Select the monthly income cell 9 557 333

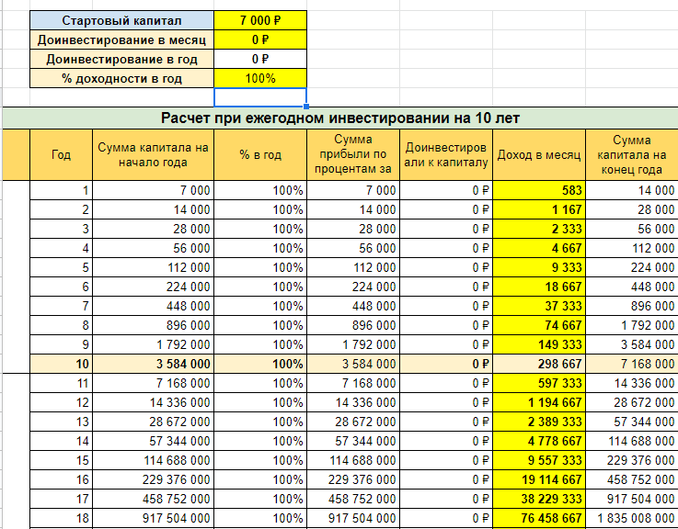[x=539, y=460]
